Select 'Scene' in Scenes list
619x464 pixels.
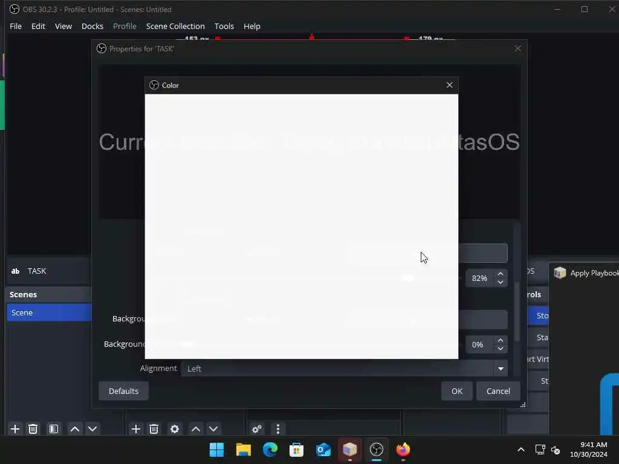click(x=49, y=312)
